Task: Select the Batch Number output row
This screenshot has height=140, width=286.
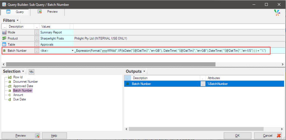Action: pos(204,84)
